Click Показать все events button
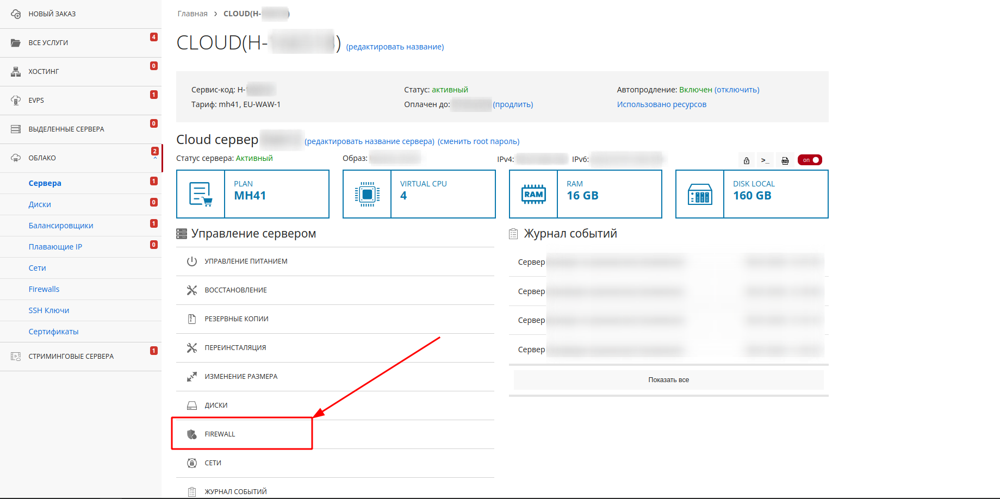The image size is (1000, 499). pos(668,380)
